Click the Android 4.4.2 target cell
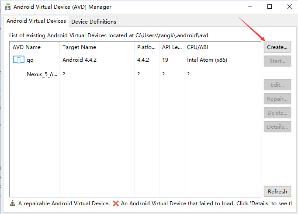Screen dimensions: 298x214 80,60
